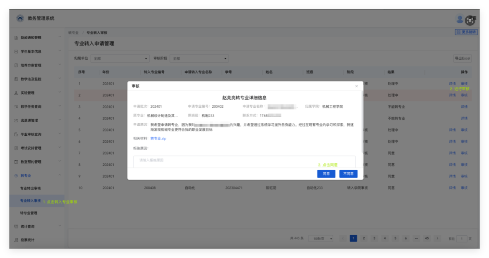Click the 教务管理系统 logo icon

pyautogui.click(x=20, y=18)
